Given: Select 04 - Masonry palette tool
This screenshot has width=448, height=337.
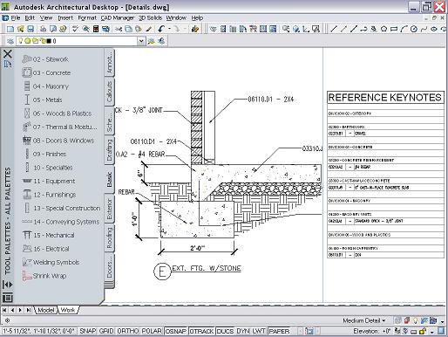Looking at the screenshot, I should coord(45,86).
